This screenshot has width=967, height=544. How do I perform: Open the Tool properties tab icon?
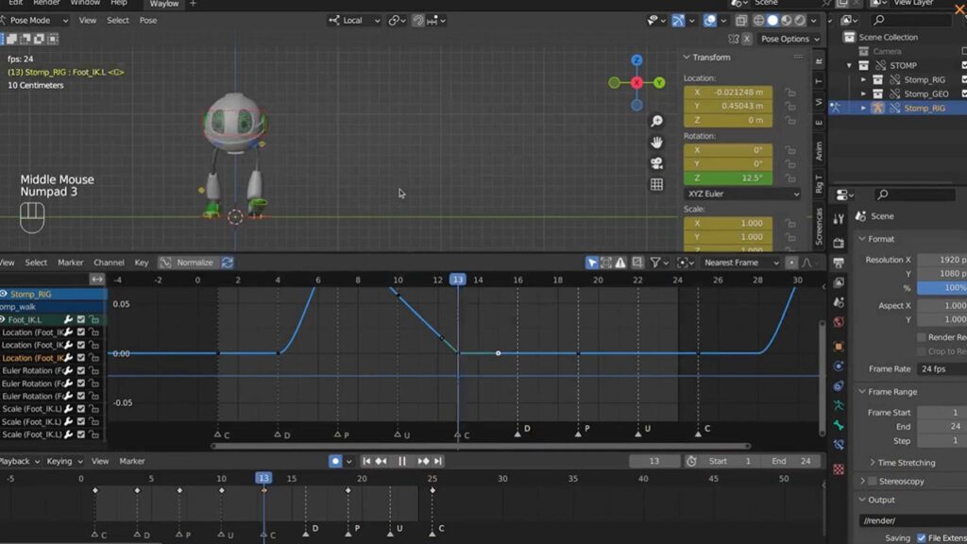click(x=839, y=219)
